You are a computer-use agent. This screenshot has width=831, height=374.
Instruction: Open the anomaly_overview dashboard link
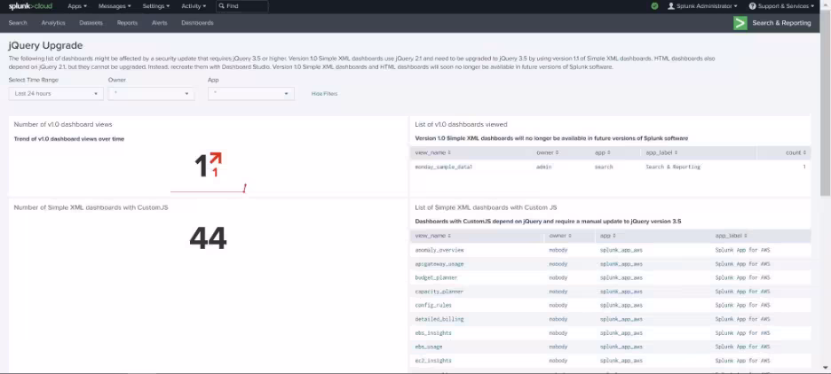tap(439, 250)
